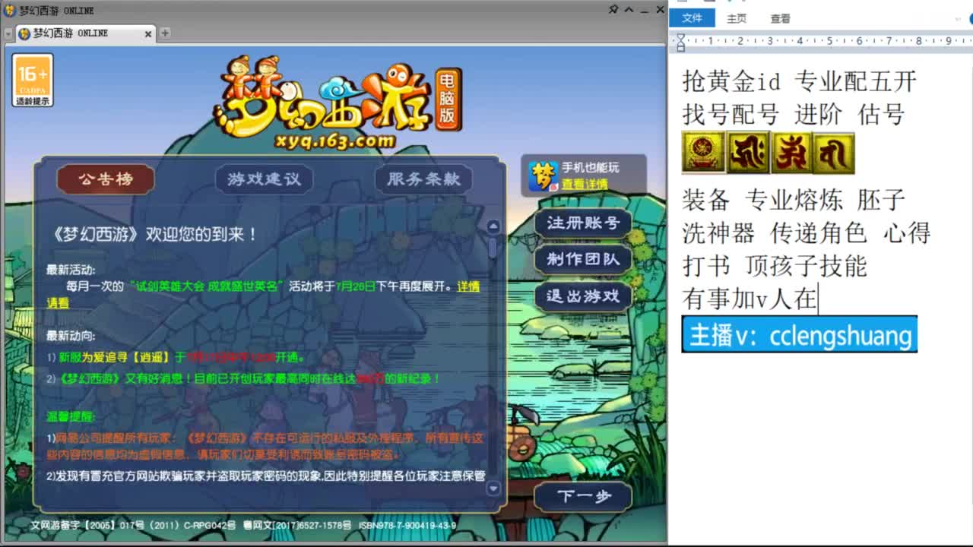The width and height of the screenshot is (973, 547).
Task: Click the announcement scroll-up arrow
Action: tap(493, 226)
